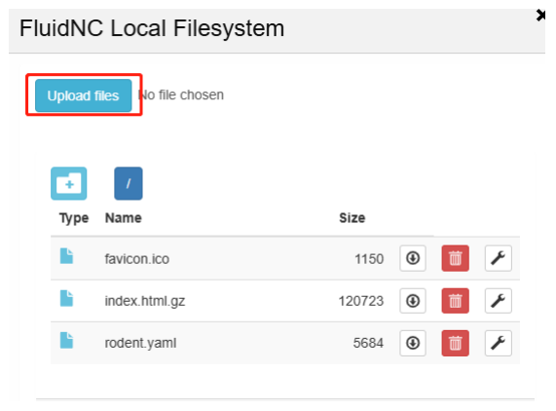Screen dimensions: 556x411
Task: Download favicon.ico file
Action: point(413,258)
